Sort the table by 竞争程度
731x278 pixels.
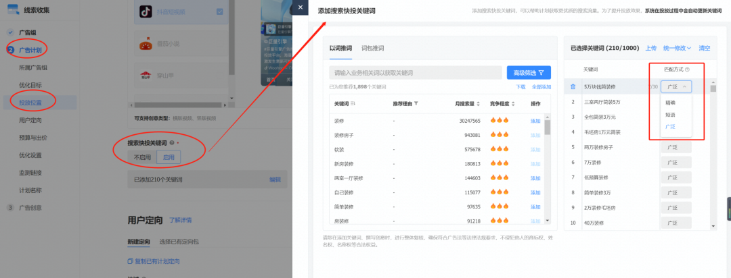pos(513,104)
